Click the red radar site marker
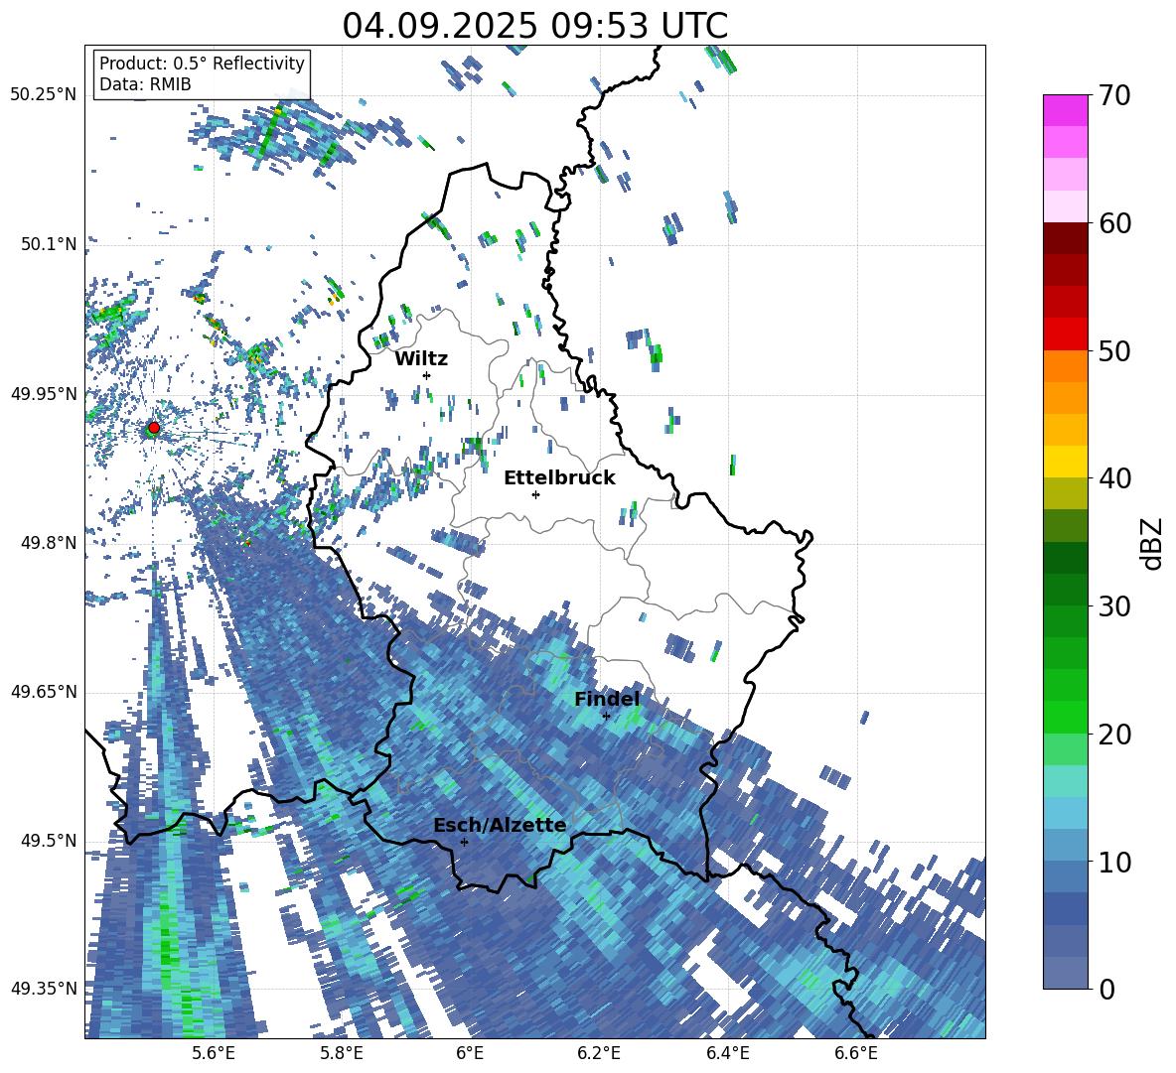Image resolution: width=1176 pixels, height=1073 pixels. 154,428
